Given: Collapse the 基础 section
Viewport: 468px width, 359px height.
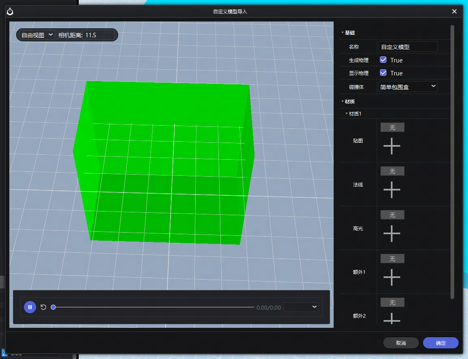Looking at the screenshot, I should tap(343, 32).
